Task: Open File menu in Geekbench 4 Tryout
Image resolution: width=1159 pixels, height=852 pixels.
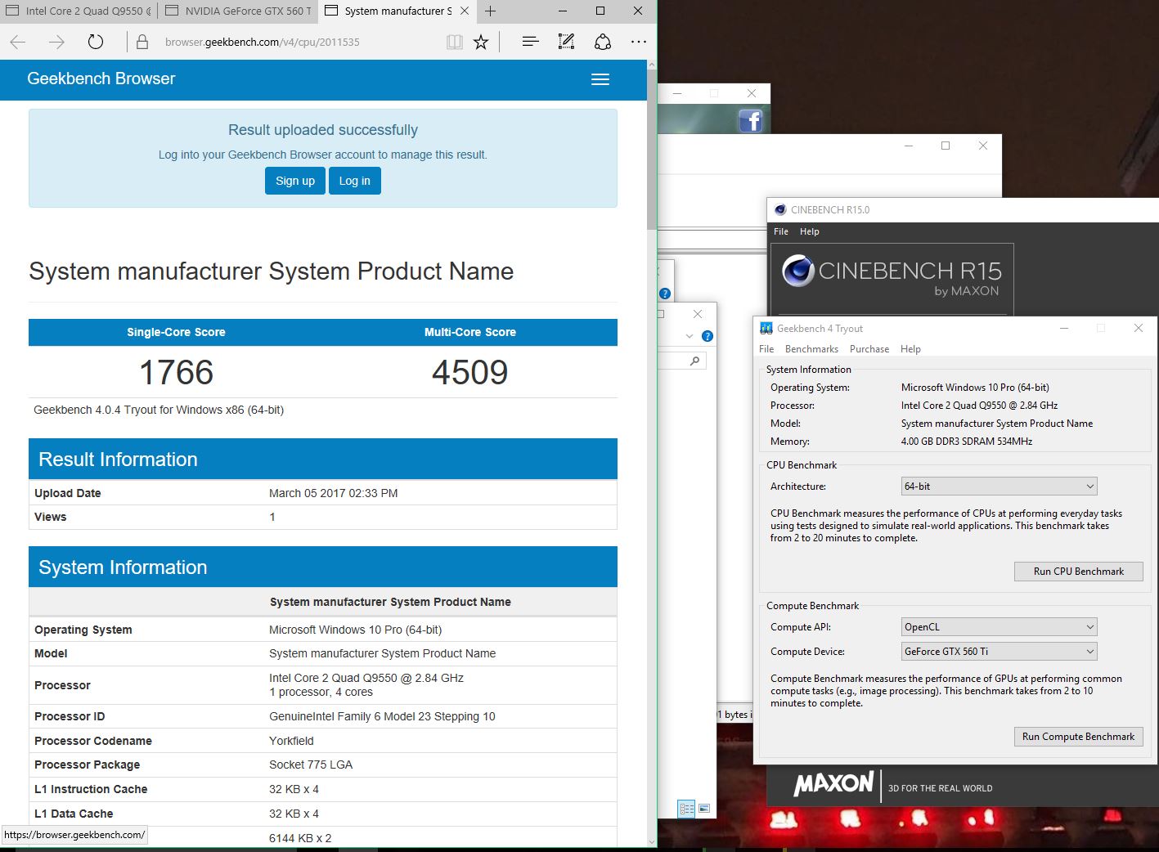Action: tap(766, 349)
